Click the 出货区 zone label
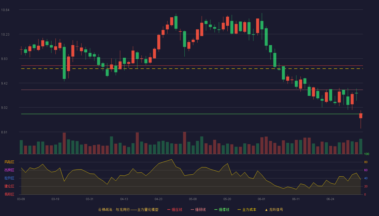The image size is (379, 216). pos(9,170)
